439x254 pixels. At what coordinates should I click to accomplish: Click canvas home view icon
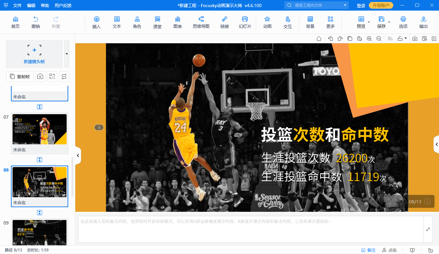319,38
